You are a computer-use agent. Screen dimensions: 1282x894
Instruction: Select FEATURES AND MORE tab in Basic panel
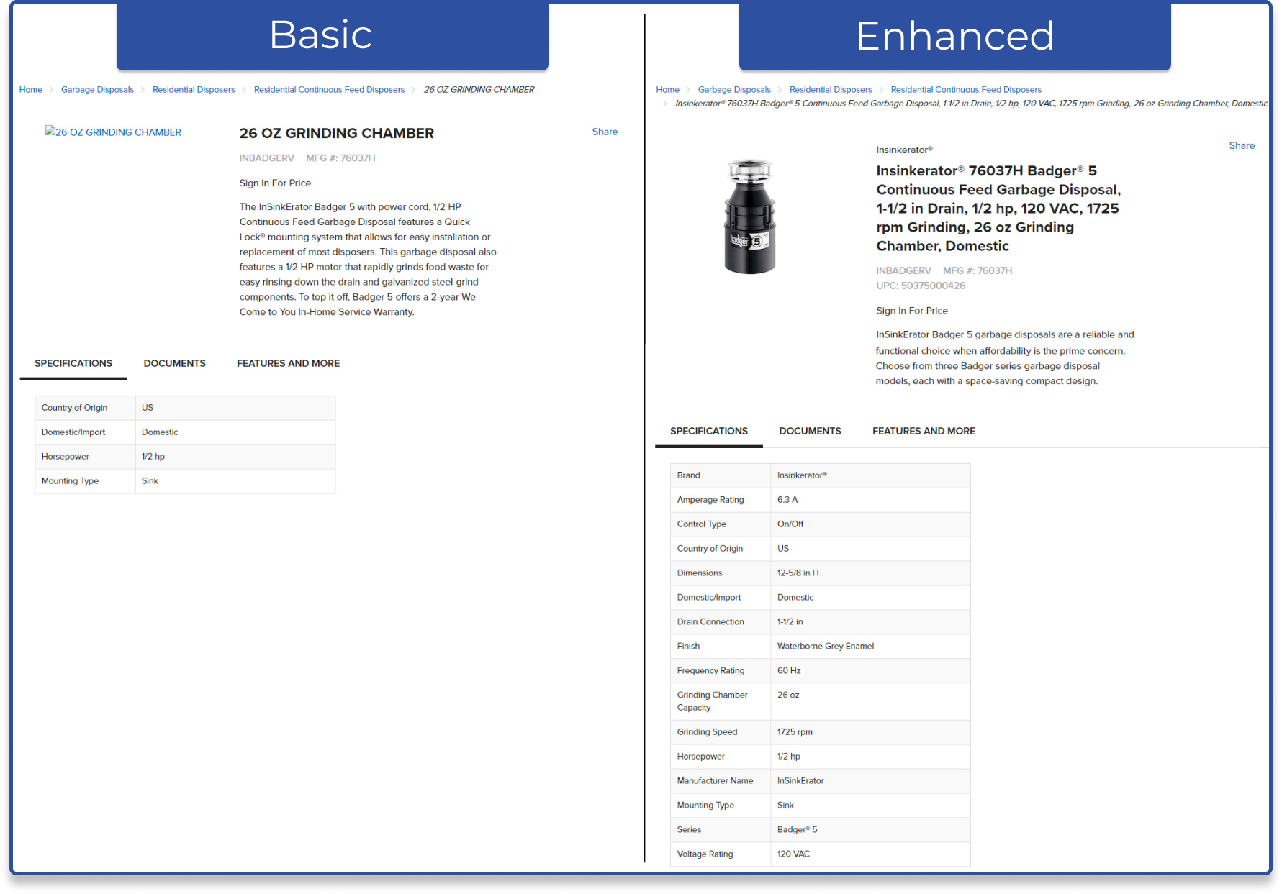288,363
